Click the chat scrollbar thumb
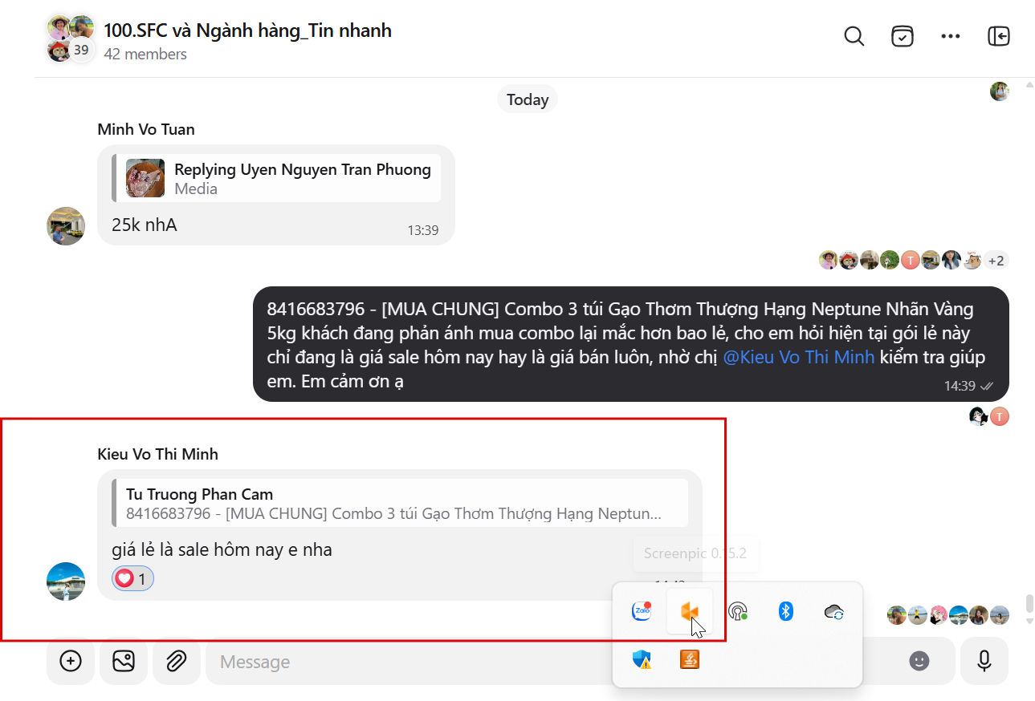Viewport: 1035px width, 701px height. [x=1029, y=602]
